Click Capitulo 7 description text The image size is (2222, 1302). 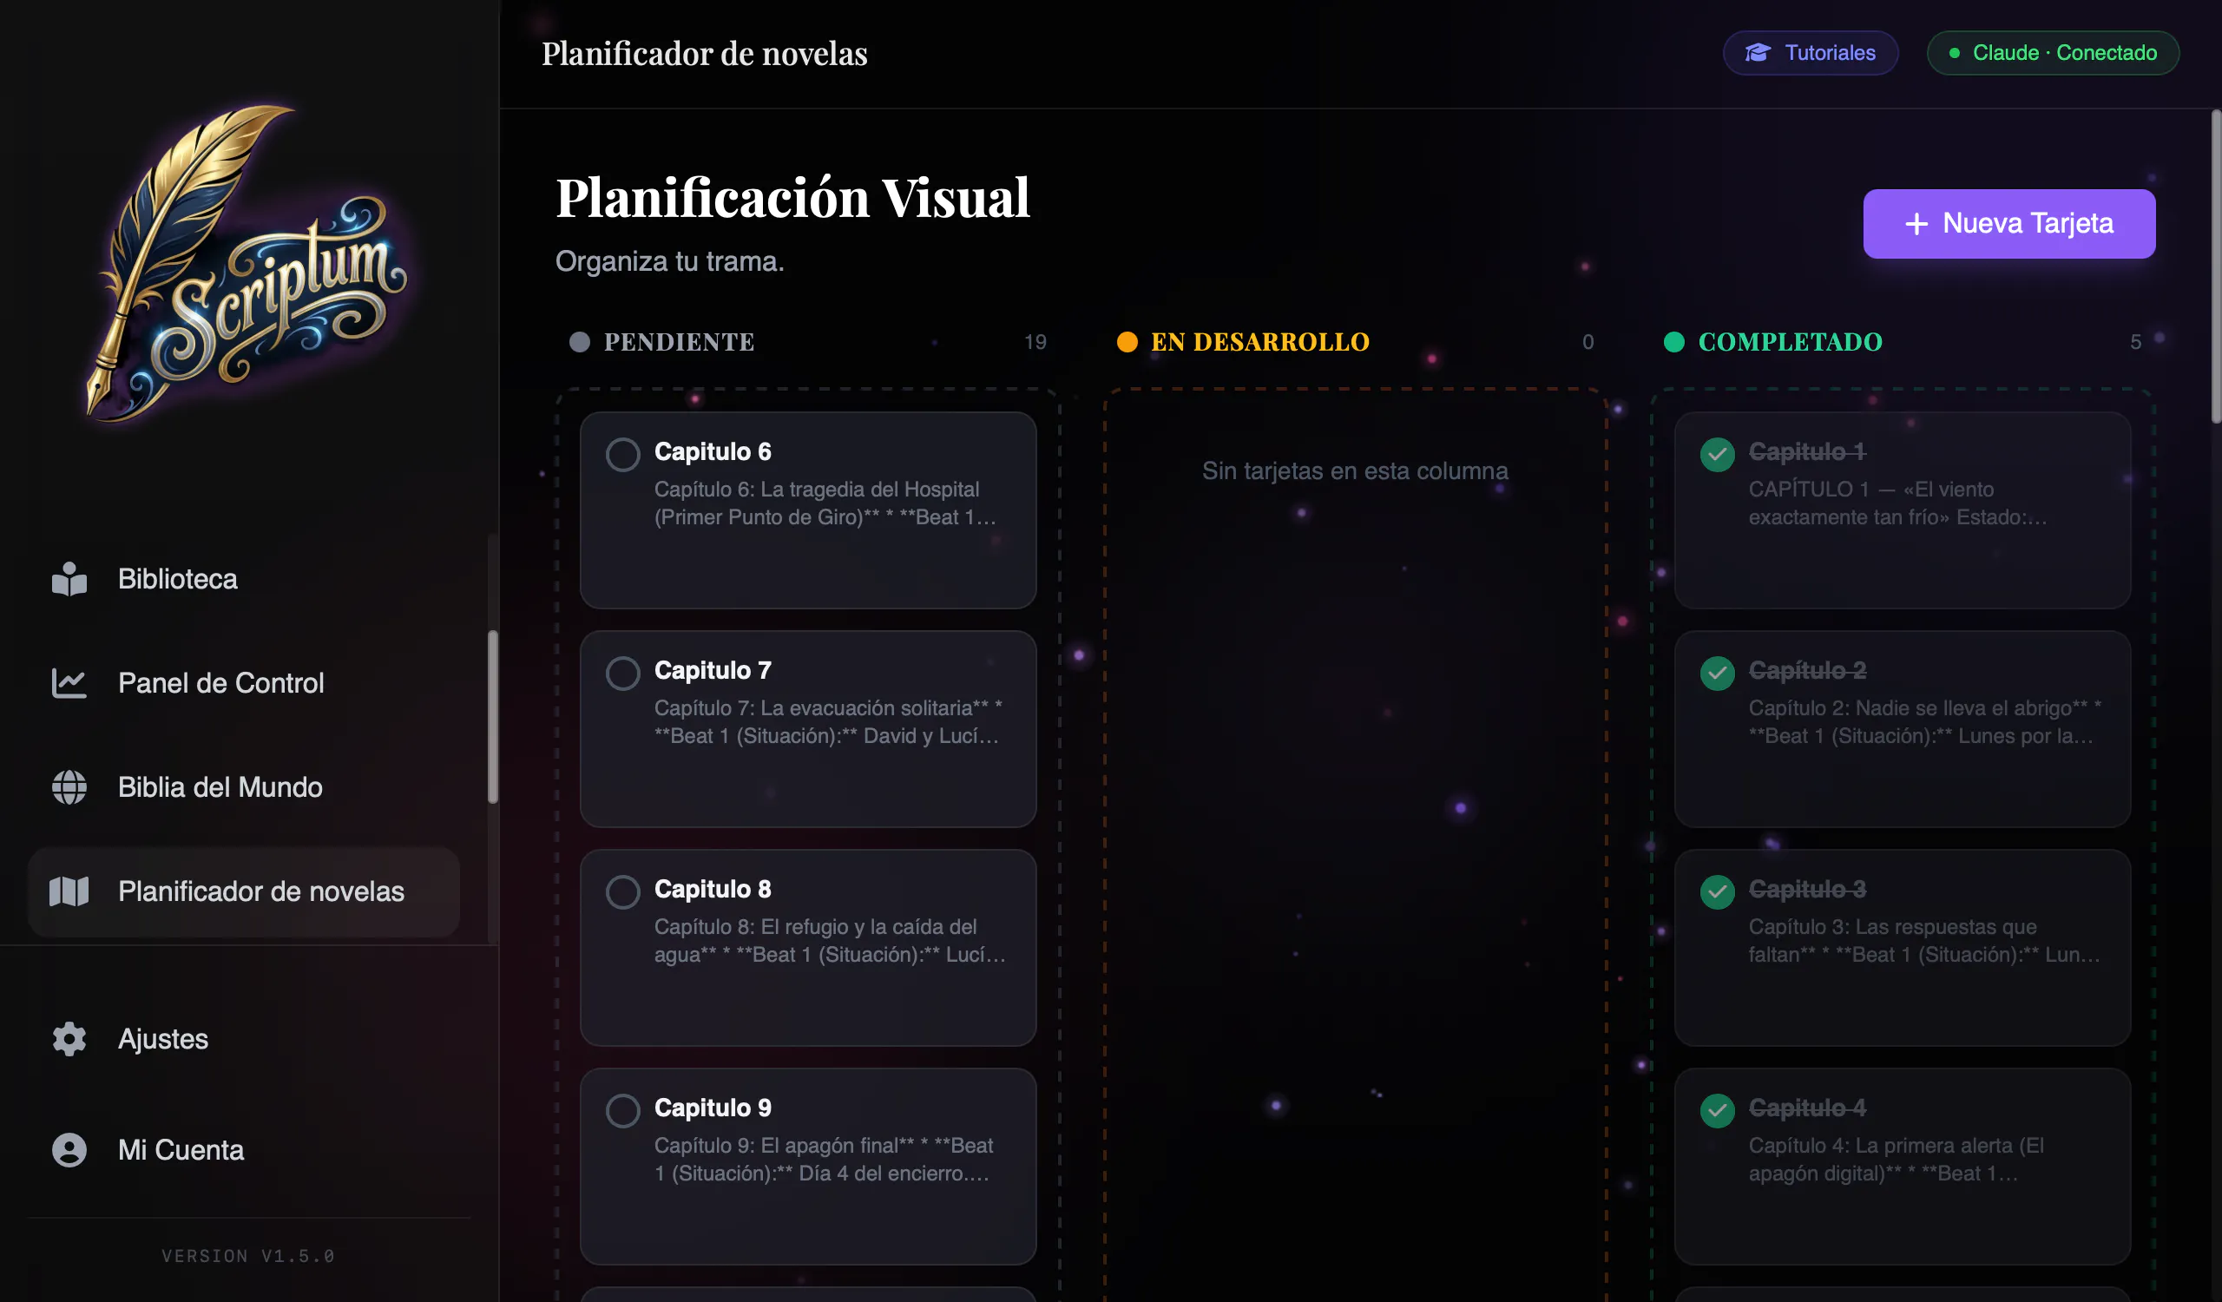[x=829, y=722]
